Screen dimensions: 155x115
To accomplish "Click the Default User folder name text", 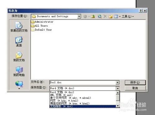I will (x=43, y=30).
